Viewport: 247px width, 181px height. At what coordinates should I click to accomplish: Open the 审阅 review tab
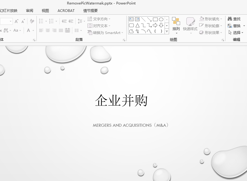click(30, 11)
